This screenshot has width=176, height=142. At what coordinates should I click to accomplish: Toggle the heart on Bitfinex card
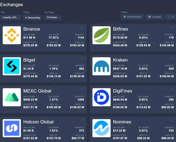[x=172, y=28]
